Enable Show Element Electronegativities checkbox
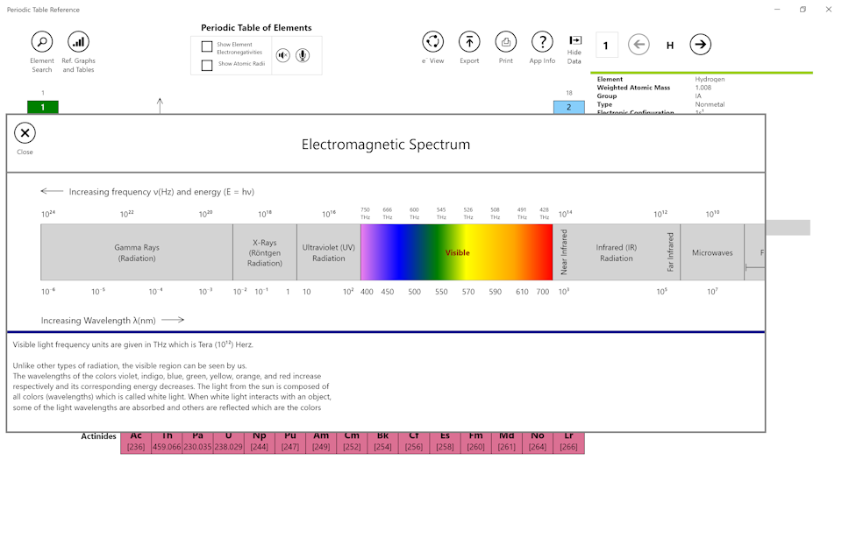 click(x=207, y=46)
